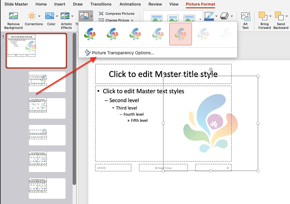290x204 pixels.
Task: Click the Compress Pictures icon
Action: 101,13
